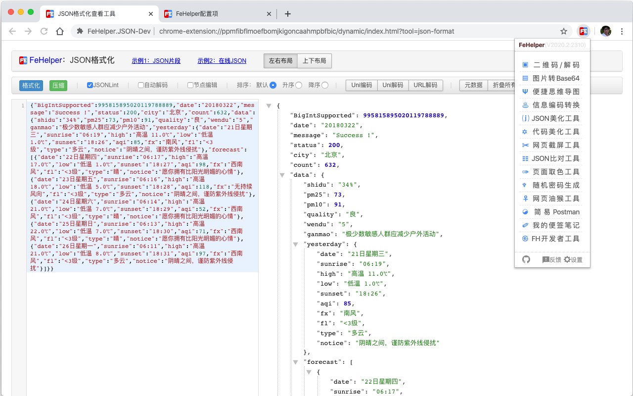Open the image to Base64 tool
This screenshot has width=633, height=396.
(551, 78)
